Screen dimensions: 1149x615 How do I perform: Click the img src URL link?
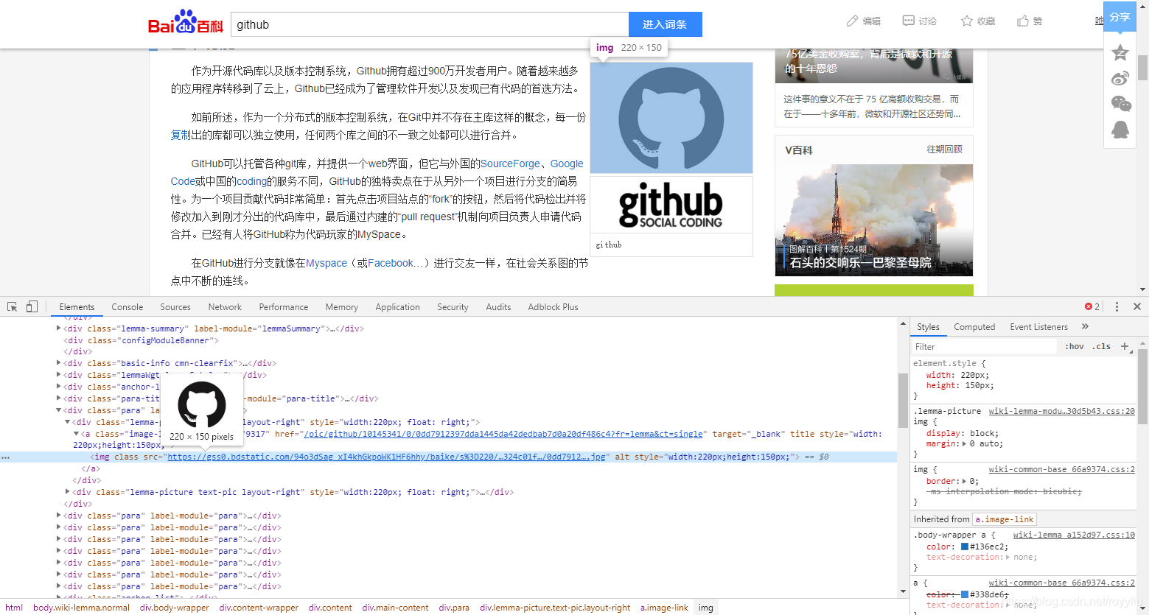(x=386, y=457)
